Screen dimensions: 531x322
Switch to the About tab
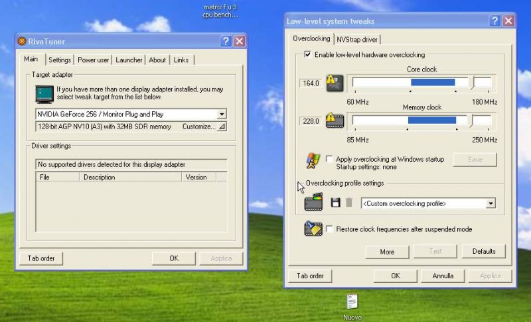pyautogui.click(x=157, y=60)
